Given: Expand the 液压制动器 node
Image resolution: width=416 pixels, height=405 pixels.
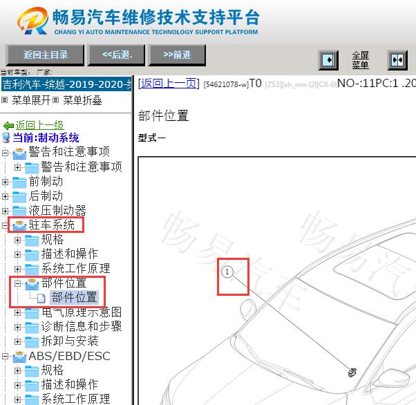Looking at the screenshot, I should point(5,211).
